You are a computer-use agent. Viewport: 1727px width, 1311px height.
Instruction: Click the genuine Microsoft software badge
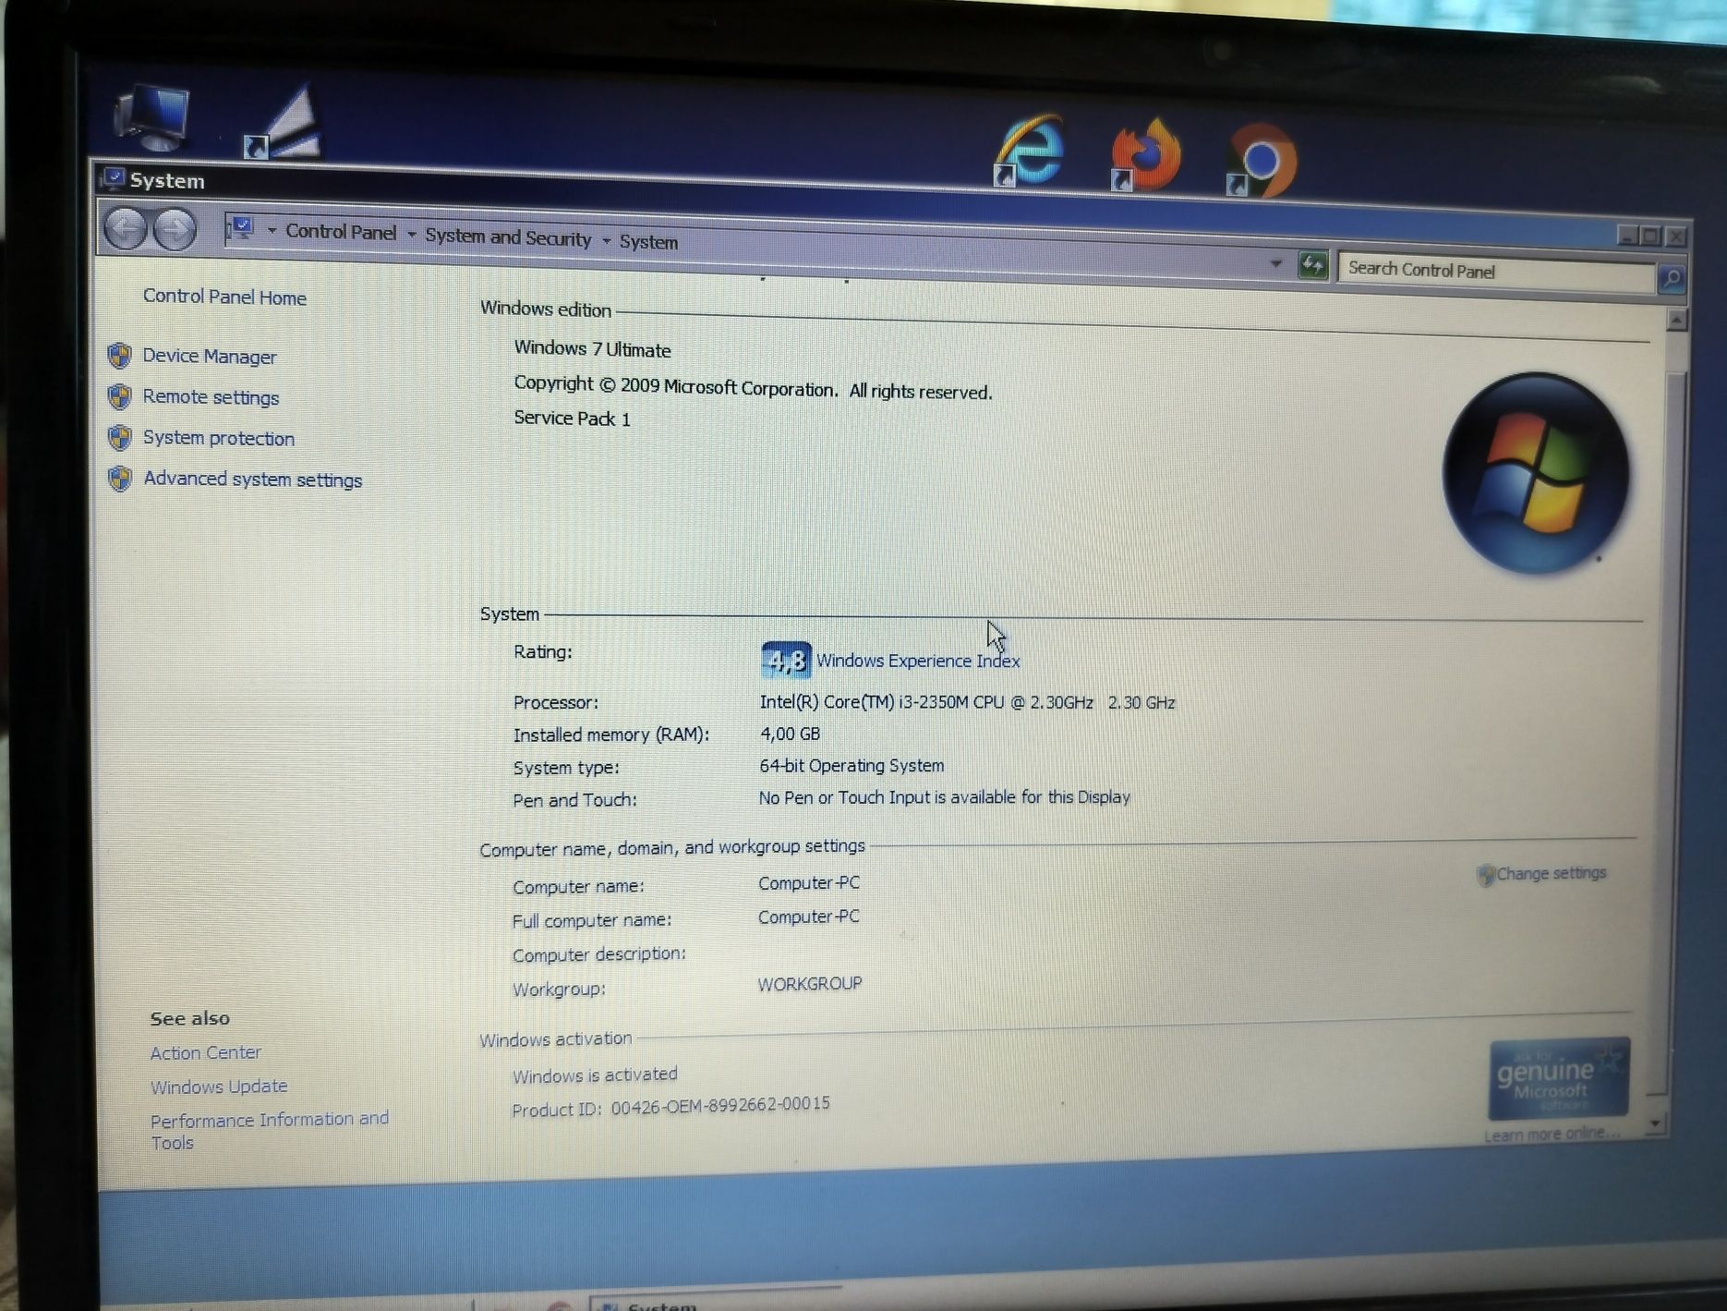1558,1078
